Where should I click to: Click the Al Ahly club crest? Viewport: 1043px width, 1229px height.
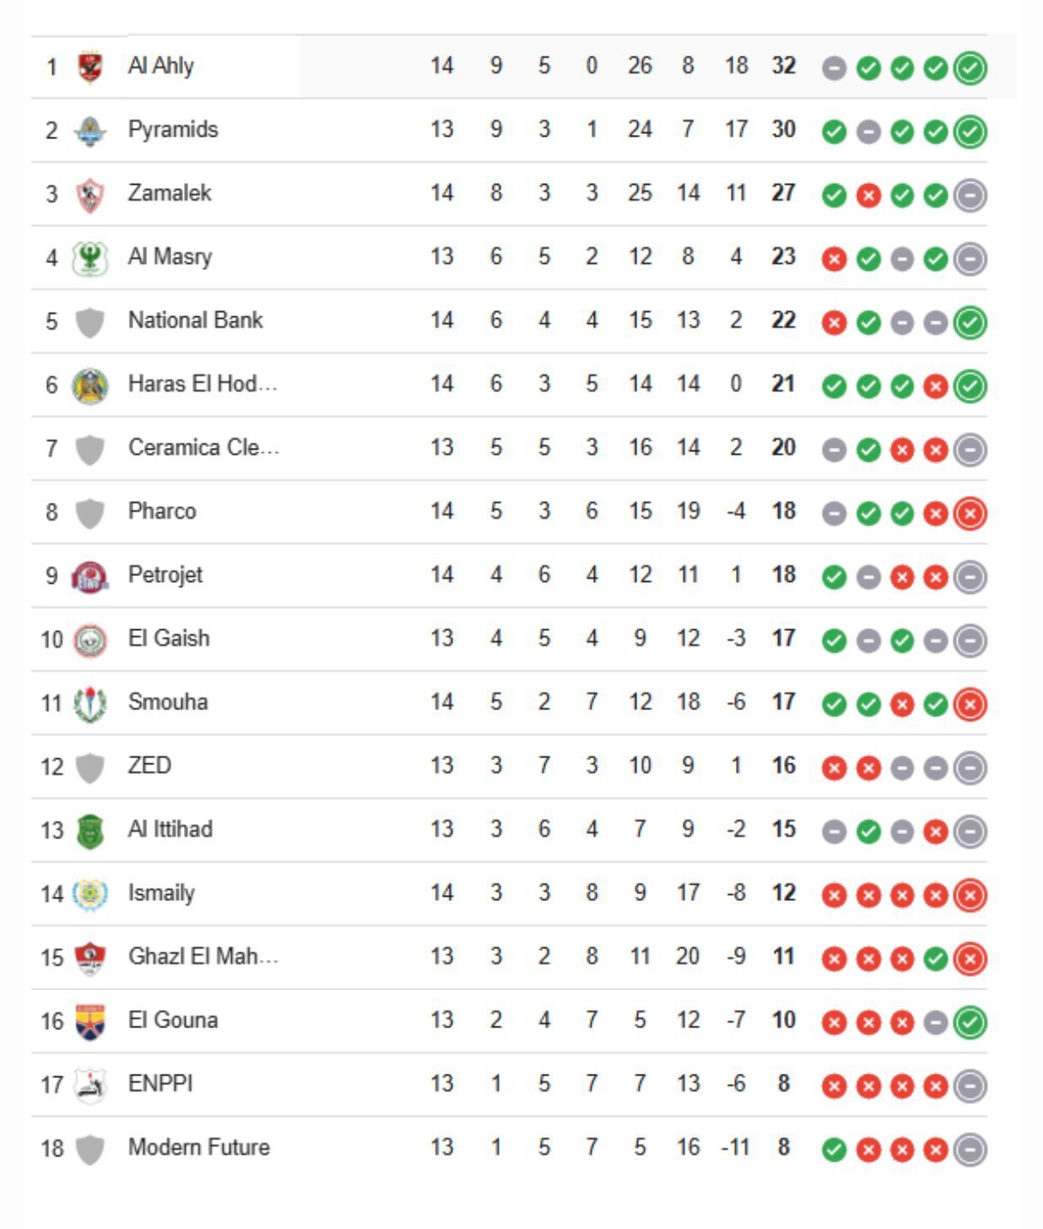point(89,67)
